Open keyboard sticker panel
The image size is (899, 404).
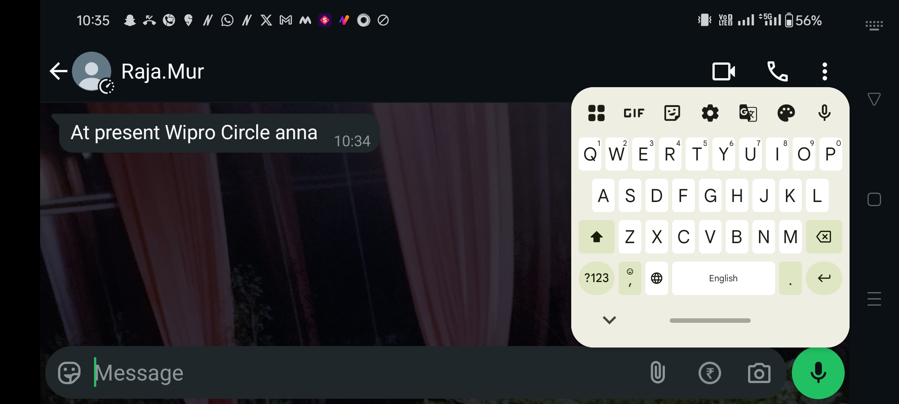tap(672, 113)
